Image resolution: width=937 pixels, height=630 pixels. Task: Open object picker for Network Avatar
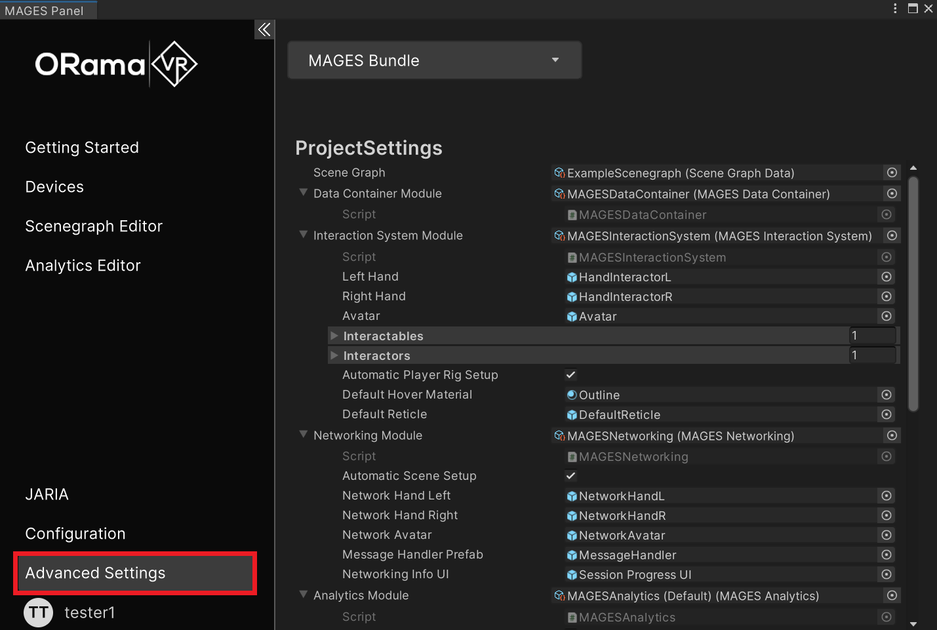coord(887,535)
